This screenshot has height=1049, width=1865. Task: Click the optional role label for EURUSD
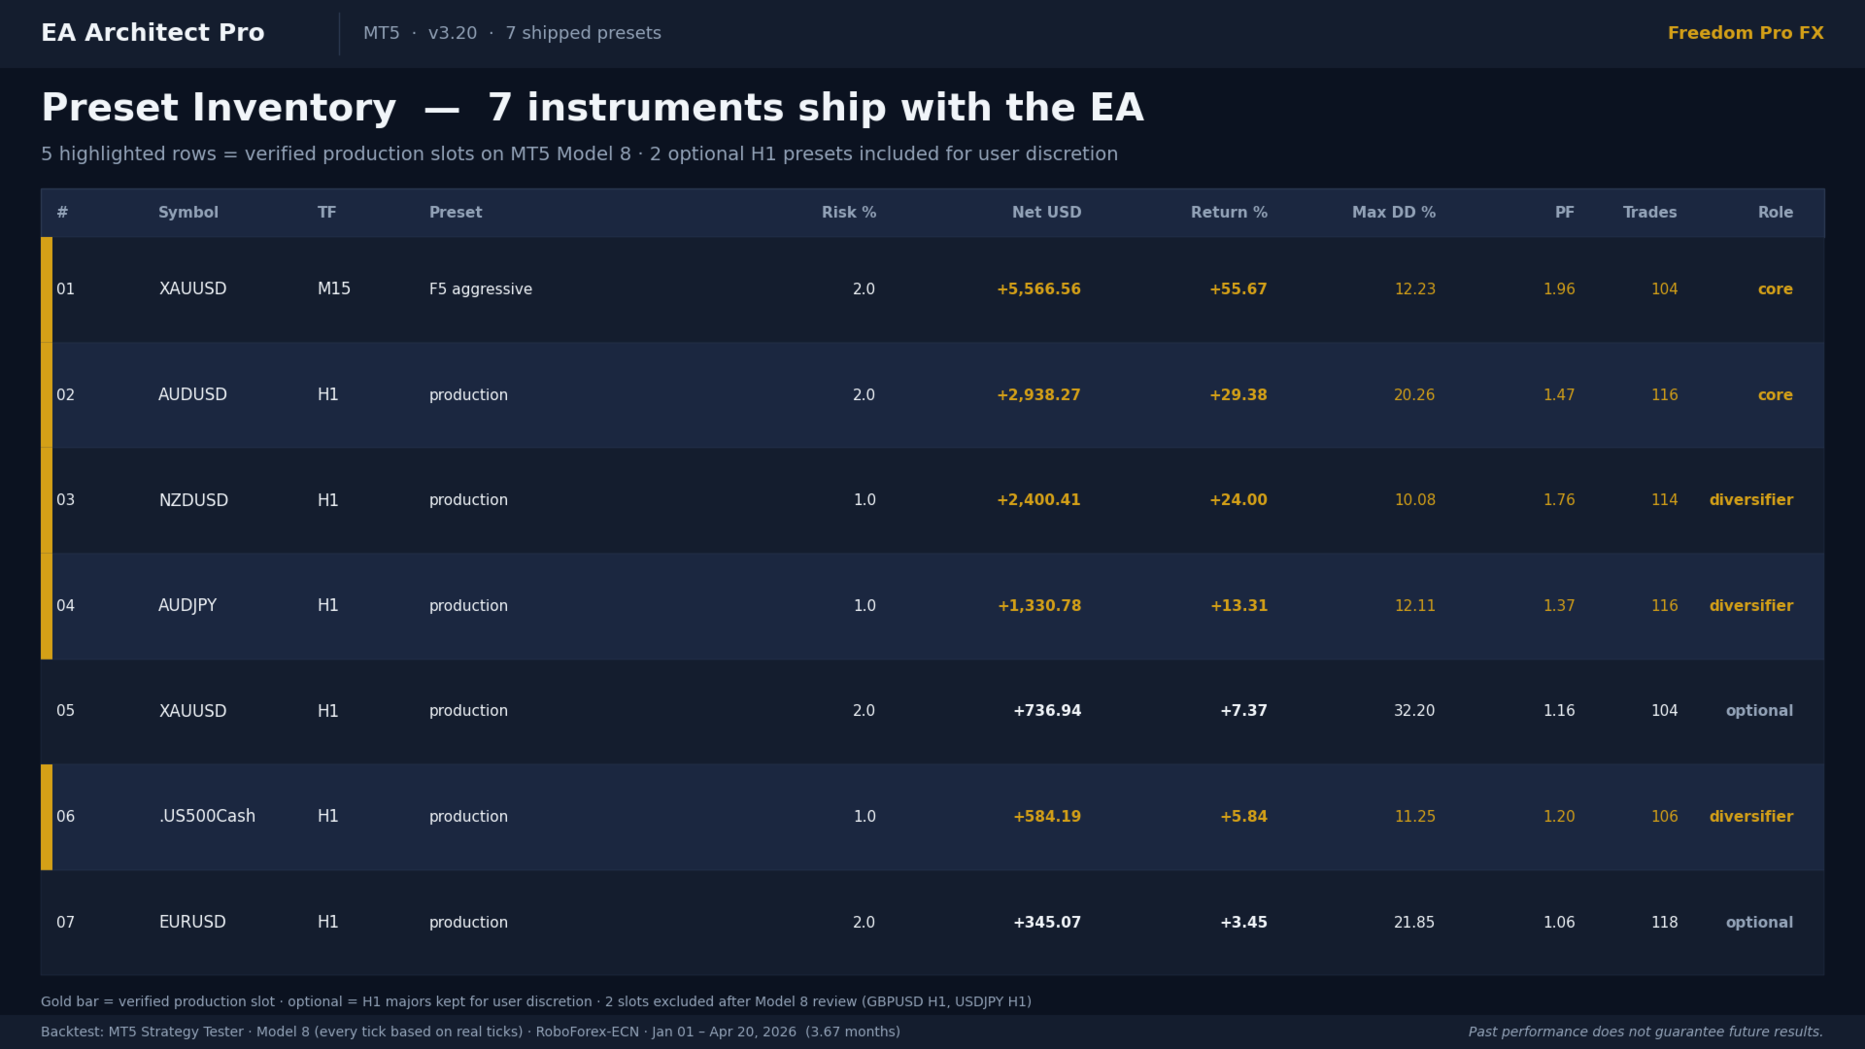(x=1758, y=923)
